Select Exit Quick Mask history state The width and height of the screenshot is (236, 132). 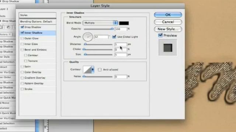pyautogui.click(x=8, y=113)
